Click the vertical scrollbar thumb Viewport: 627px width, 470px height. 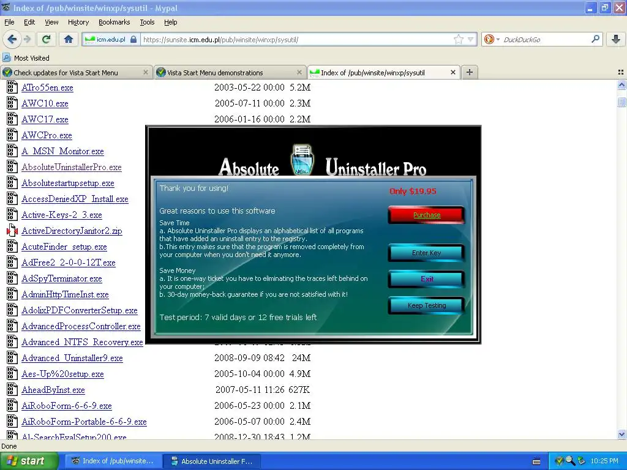[x=621, y=102]
